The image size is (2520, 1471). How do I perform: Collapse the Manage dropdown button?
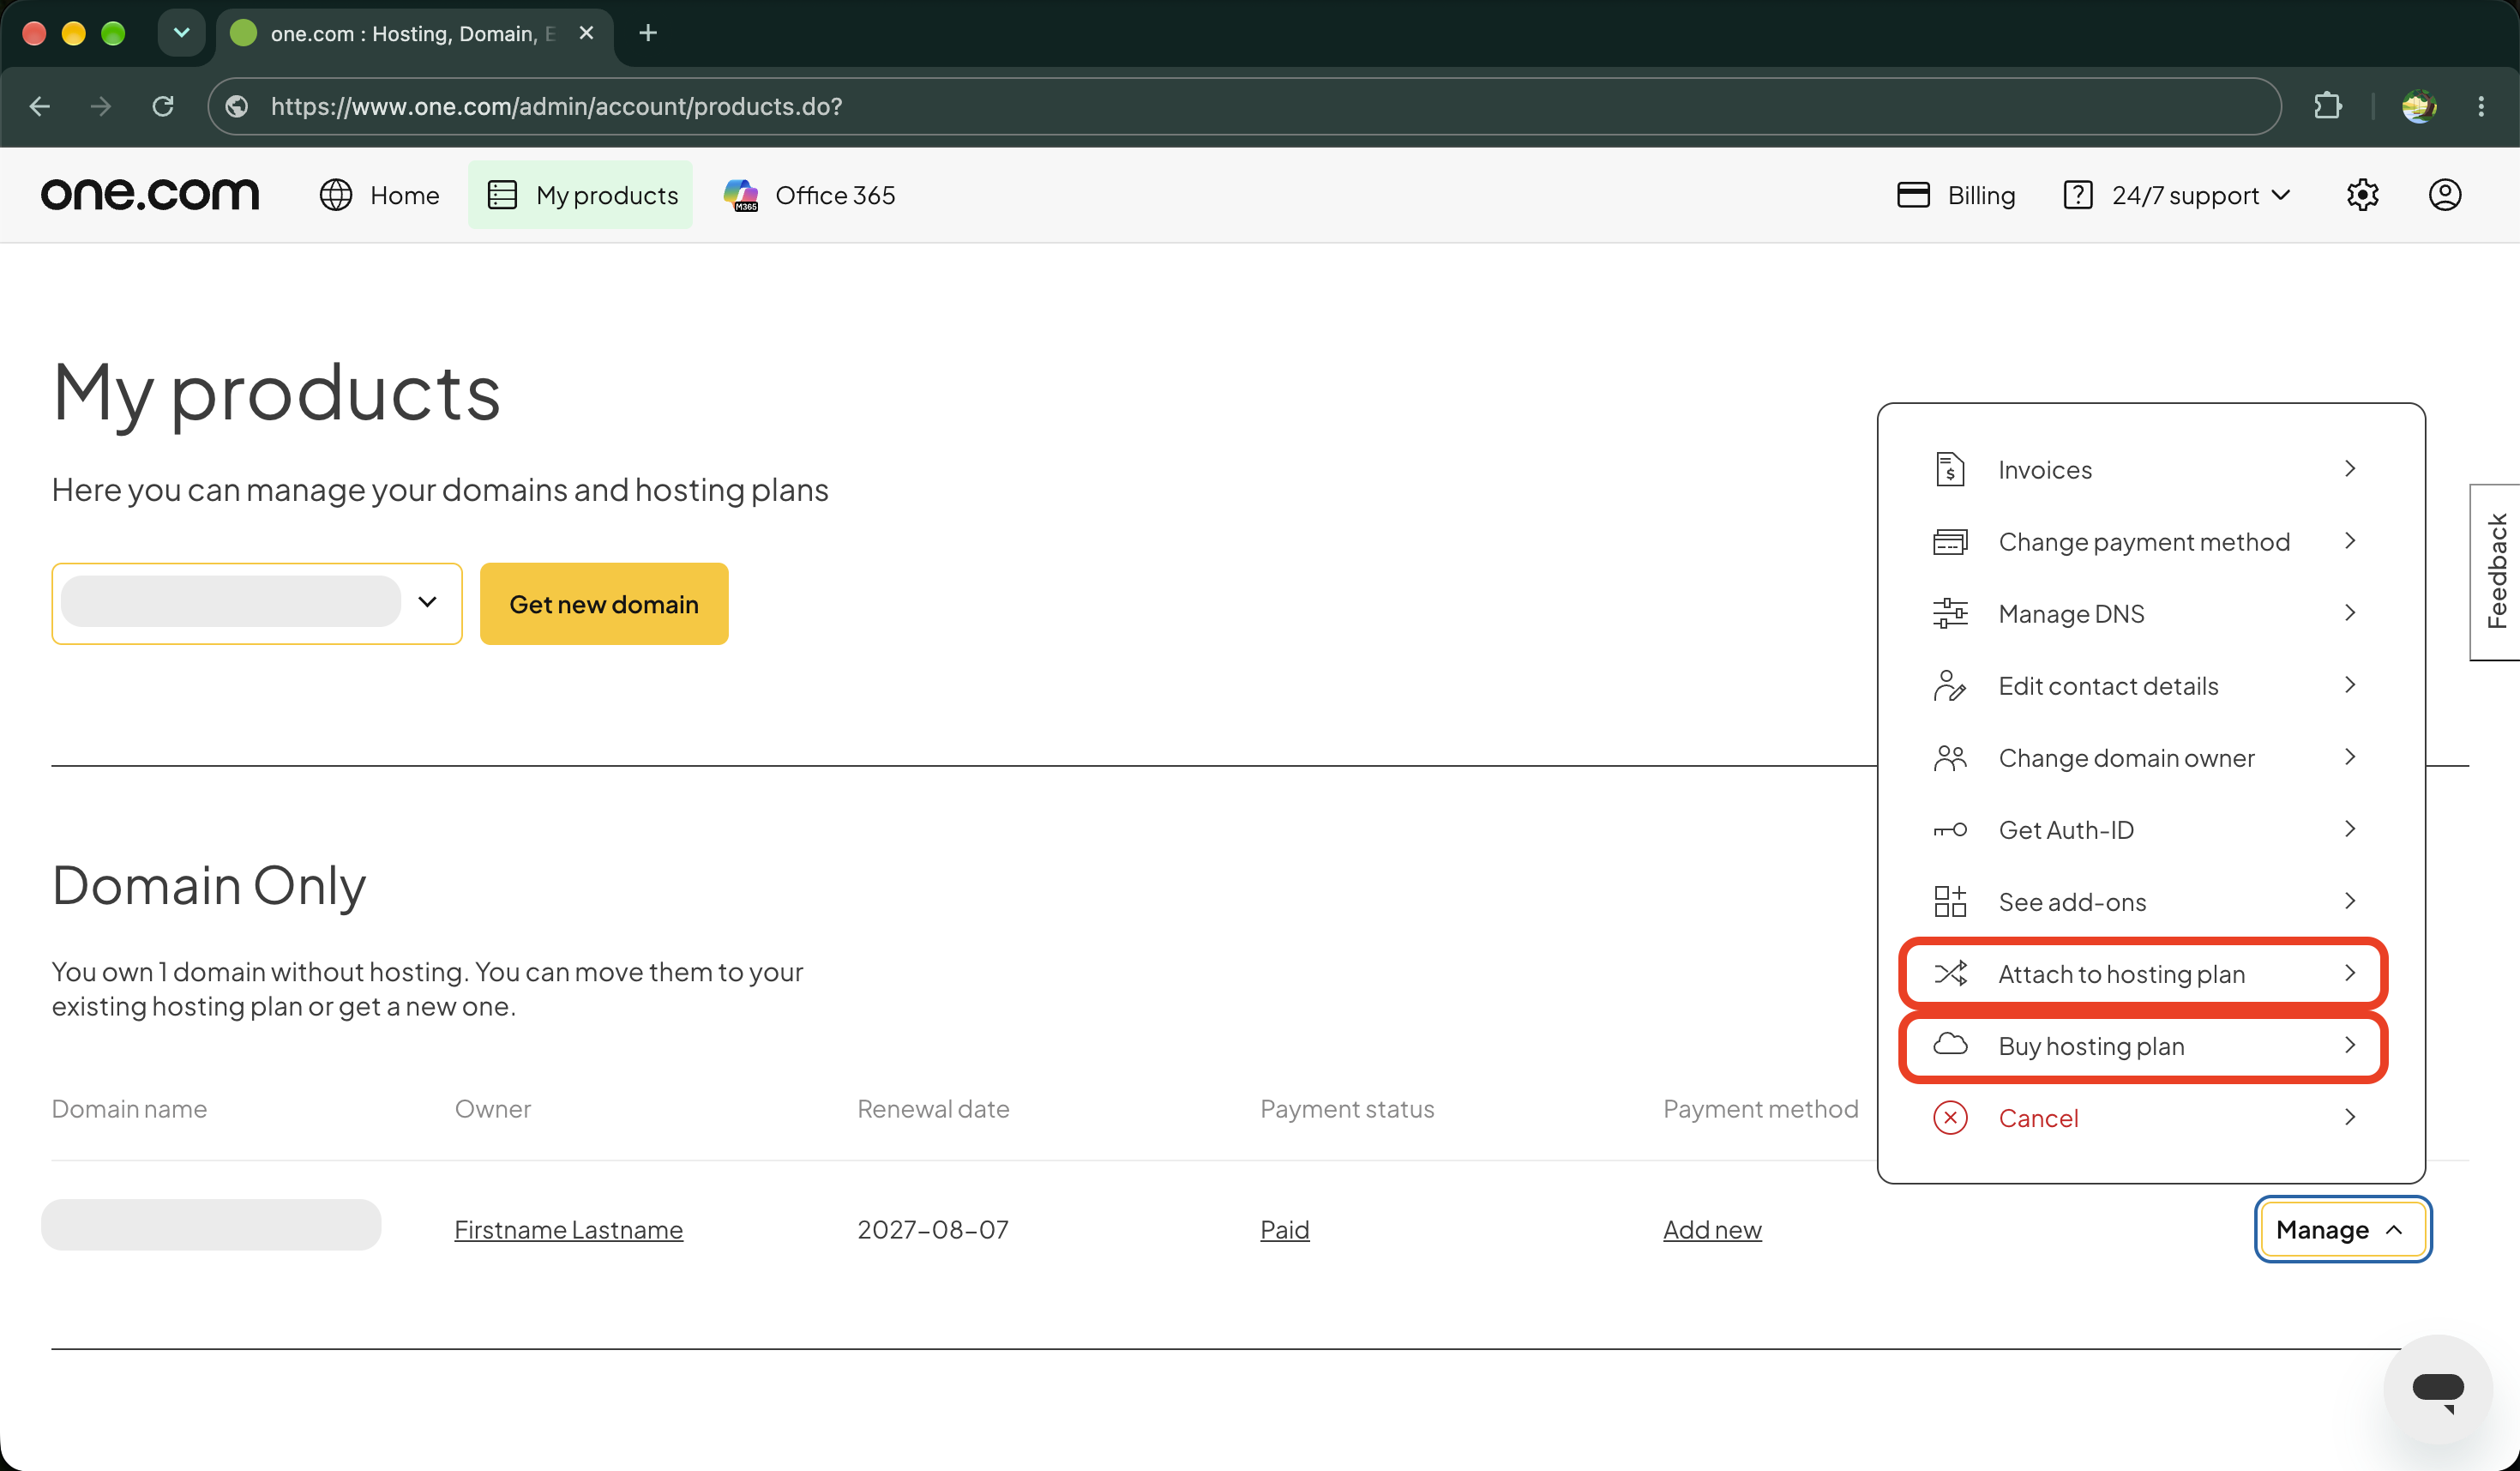[2342, 1229]
